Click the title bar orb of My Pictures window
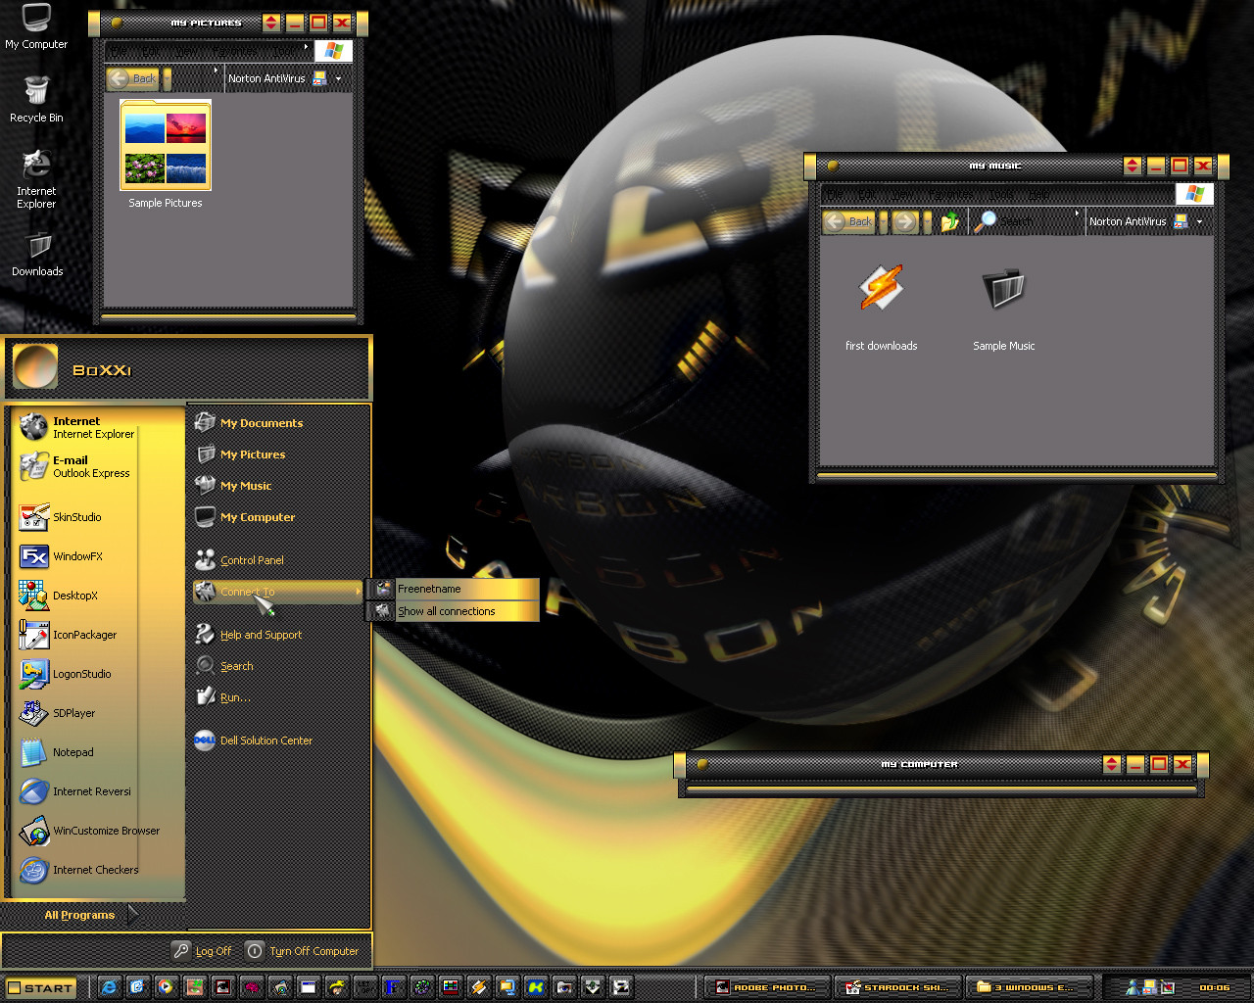 click(x=117, y=23)
